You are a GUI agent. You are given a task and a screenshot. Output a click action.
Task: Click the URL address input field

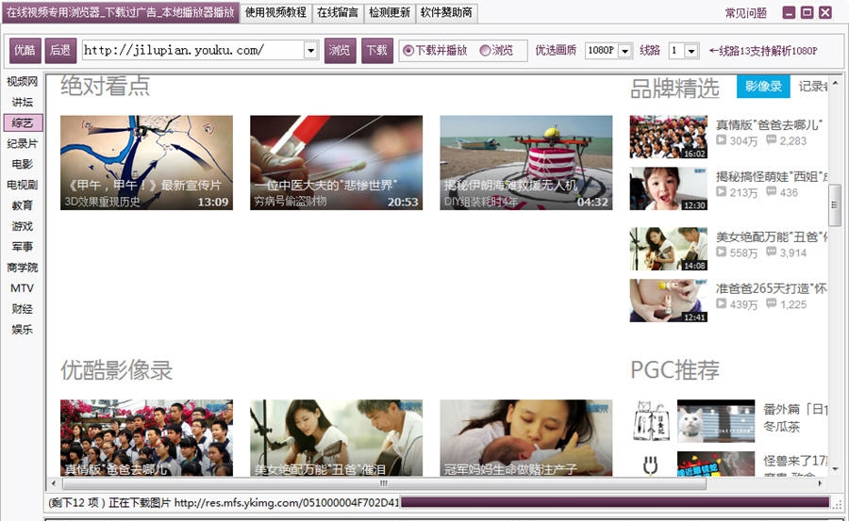[x=193, y=50]
